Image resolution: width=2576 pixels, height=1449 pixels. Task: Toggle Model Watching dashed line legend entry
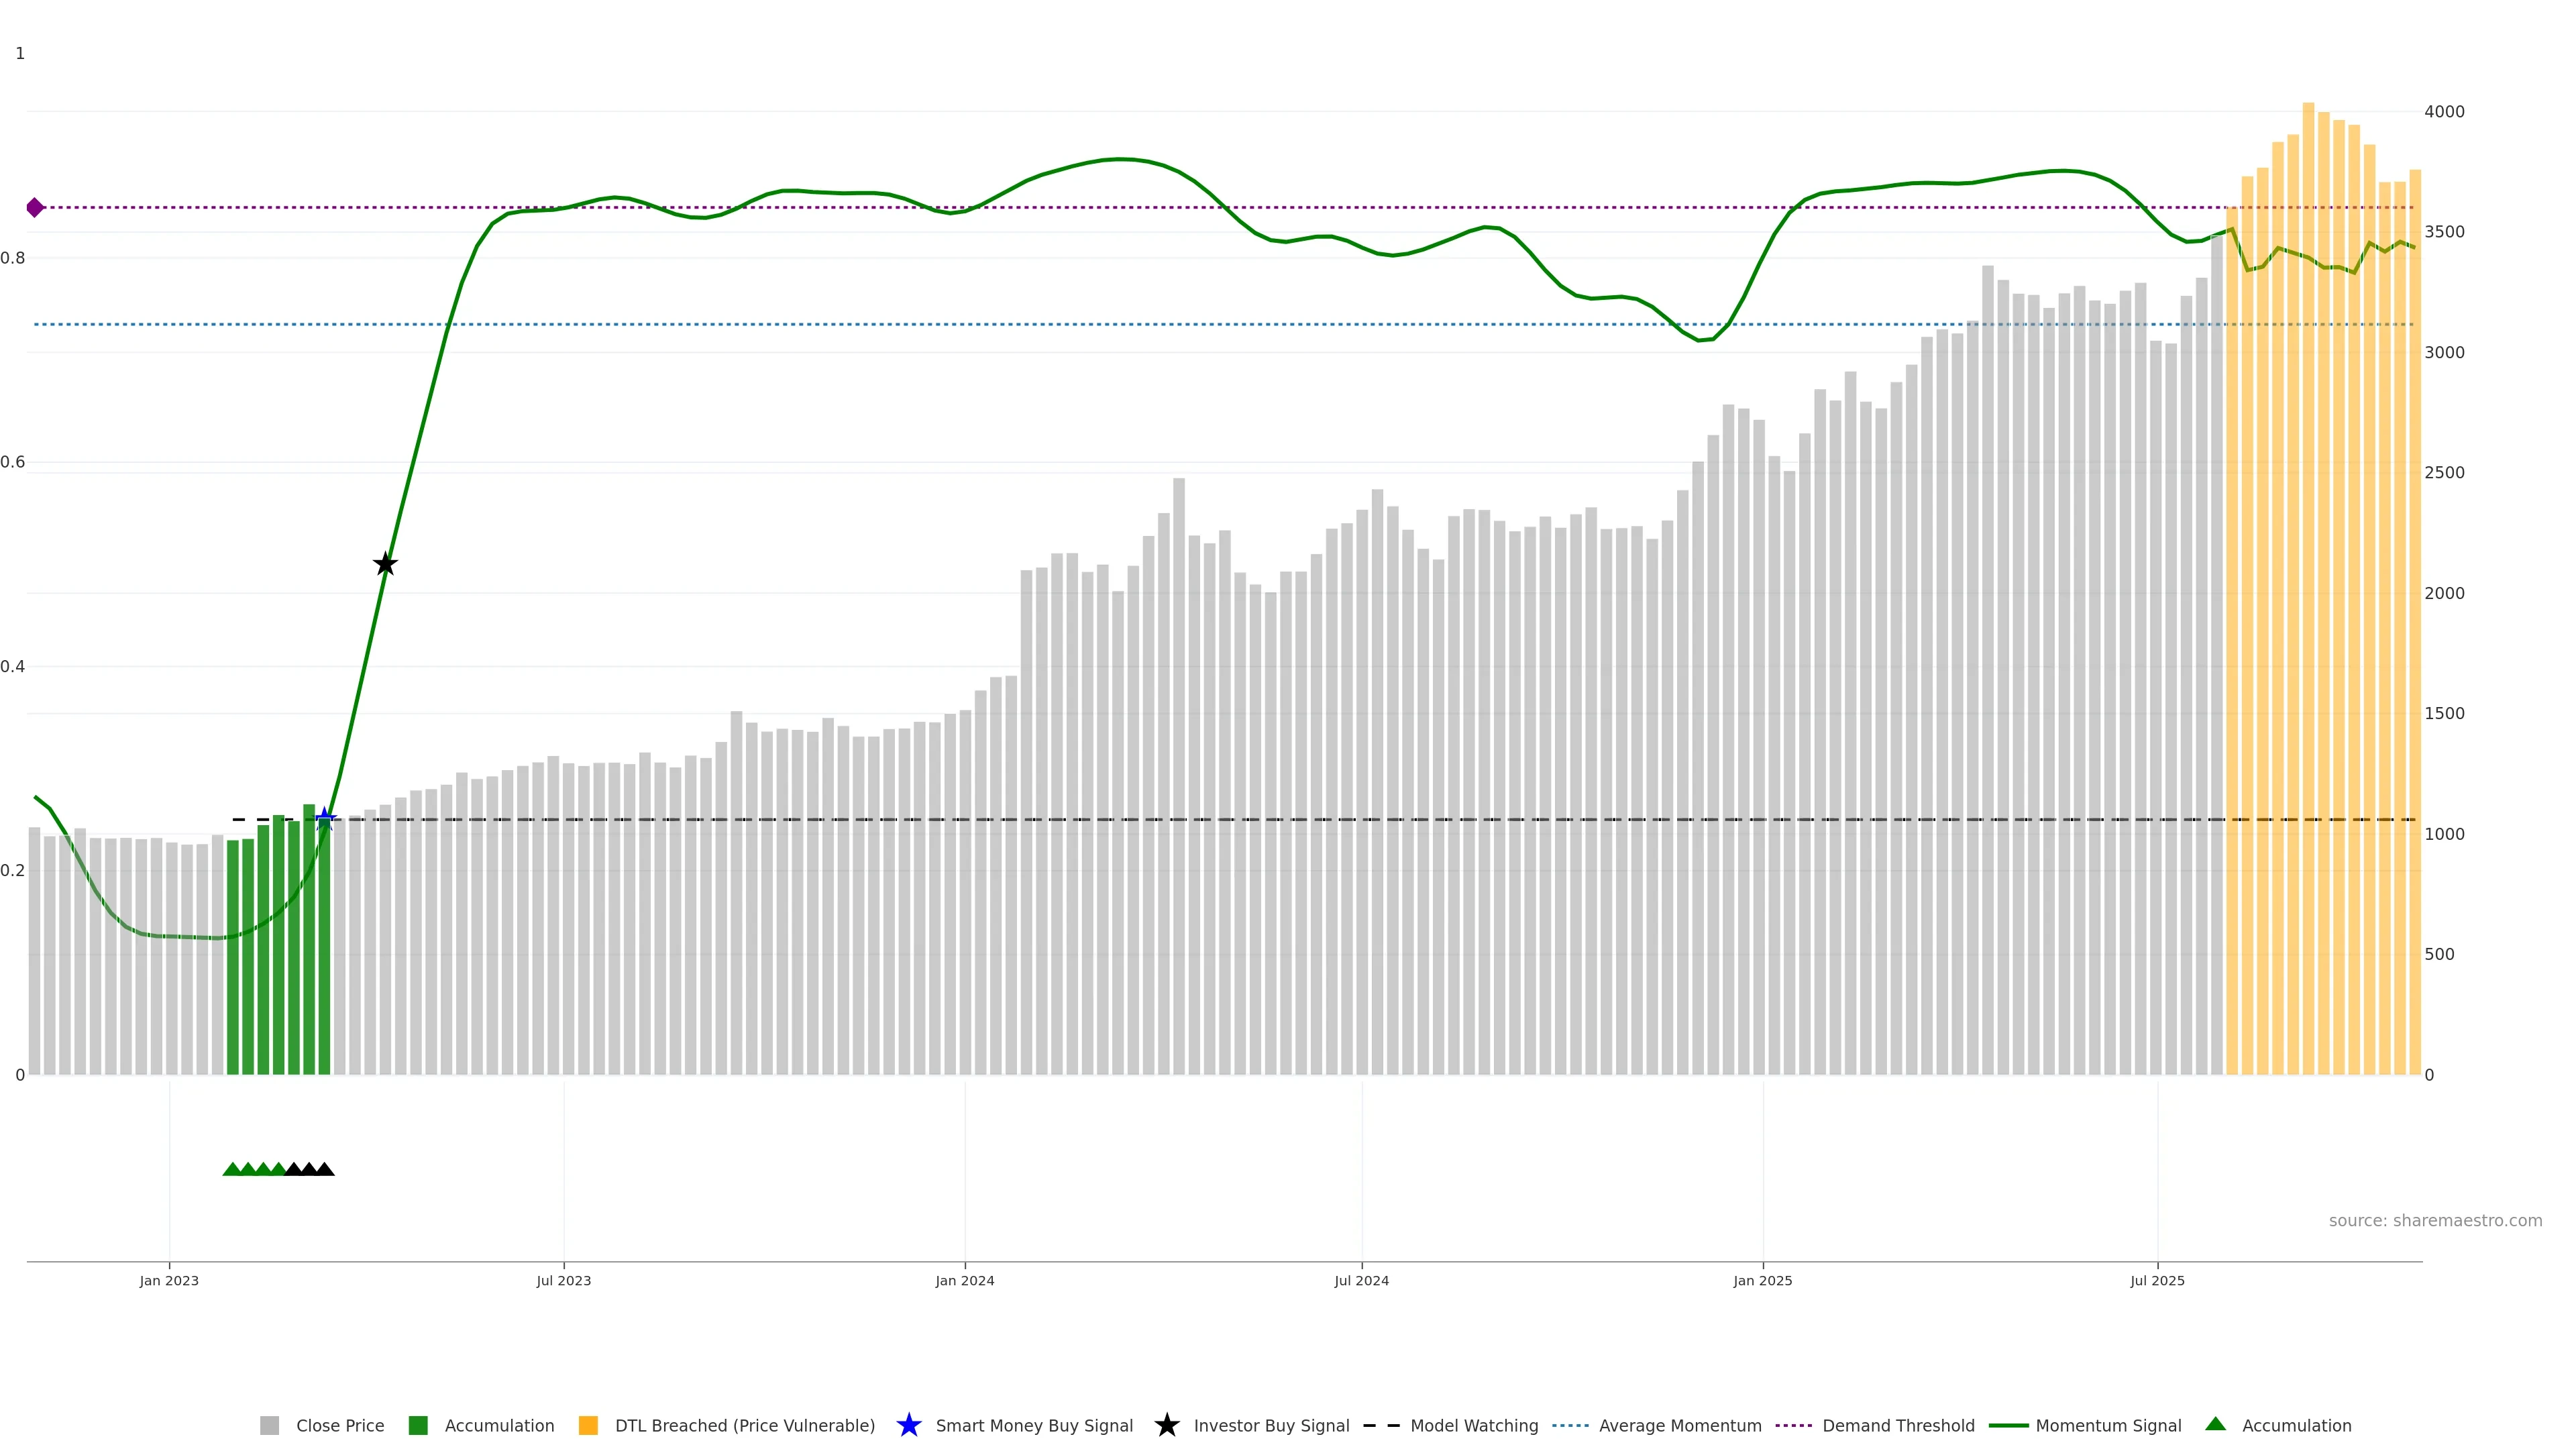tap(1473, 1426)
